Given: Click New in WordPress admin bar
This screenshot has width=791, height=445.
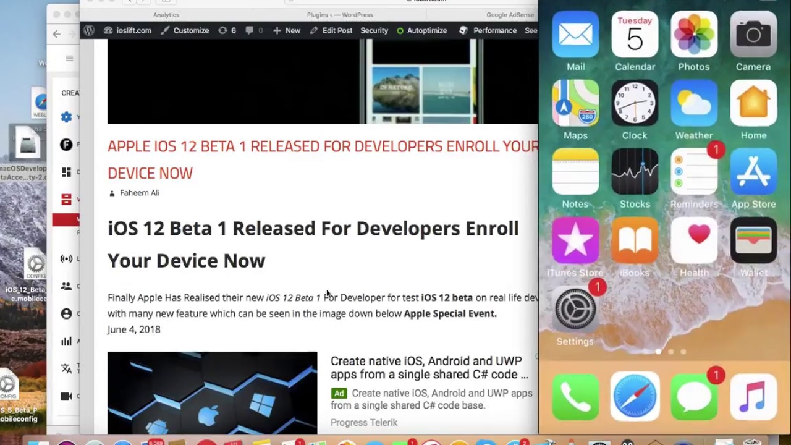Looking at the screenshot, I should [x=287, y=30].
